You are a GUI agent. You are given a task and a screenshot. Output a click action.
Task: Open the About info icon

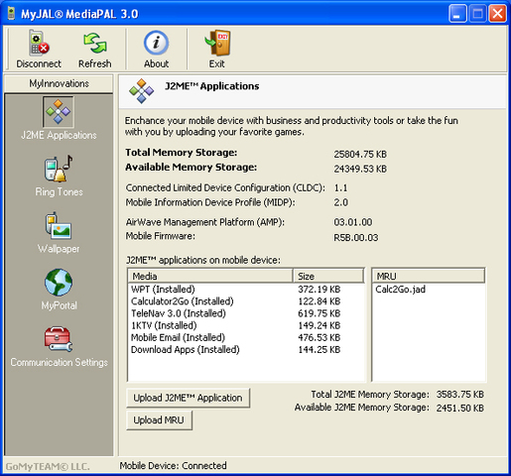(156, 43)
